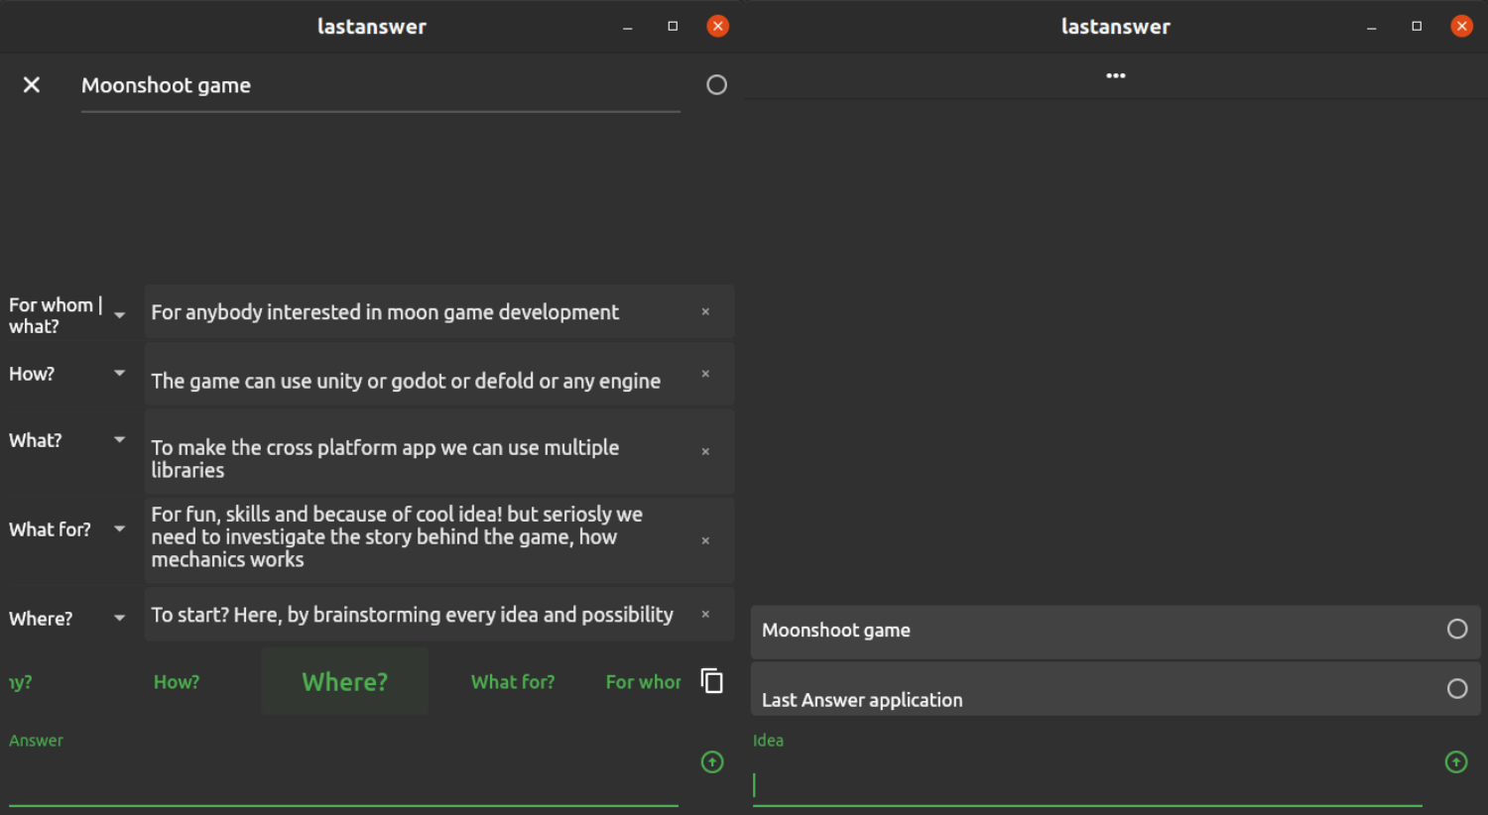This screenshot has height=815, width=1488.
Task: Edit the Moonshoot game title field
Action: [381, 86]
